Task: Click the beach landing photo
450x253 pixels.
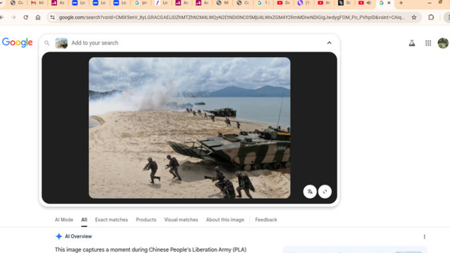Action: pyautogui.click(x=190, y=128)
